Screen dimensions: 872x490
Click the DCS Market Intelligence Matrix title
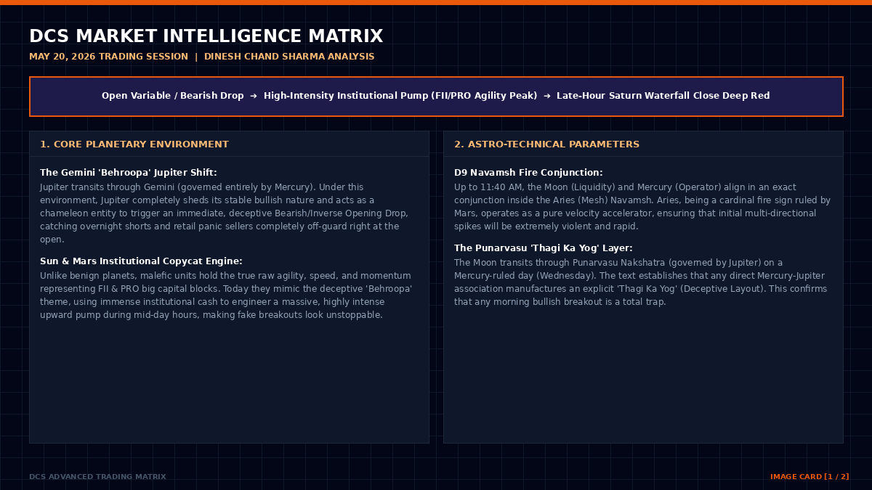[x=206, y=36]
